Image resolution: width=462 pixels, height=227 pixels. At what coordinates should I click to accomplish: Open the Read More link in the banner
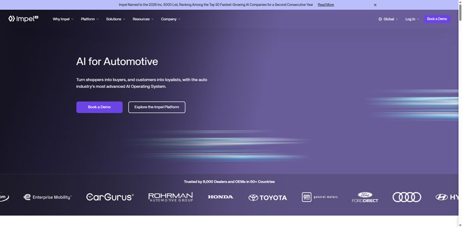tap(326, 5)
